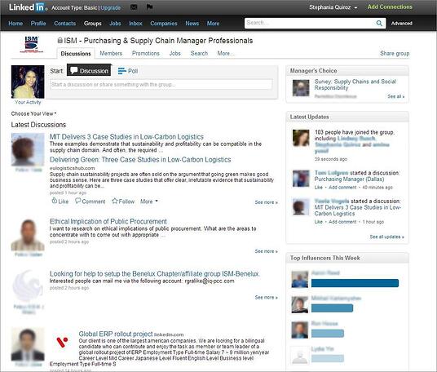Click See more under MIT discussion
Image resolution: width=437 pixels, height=372 pixels.
click(266, 202)
